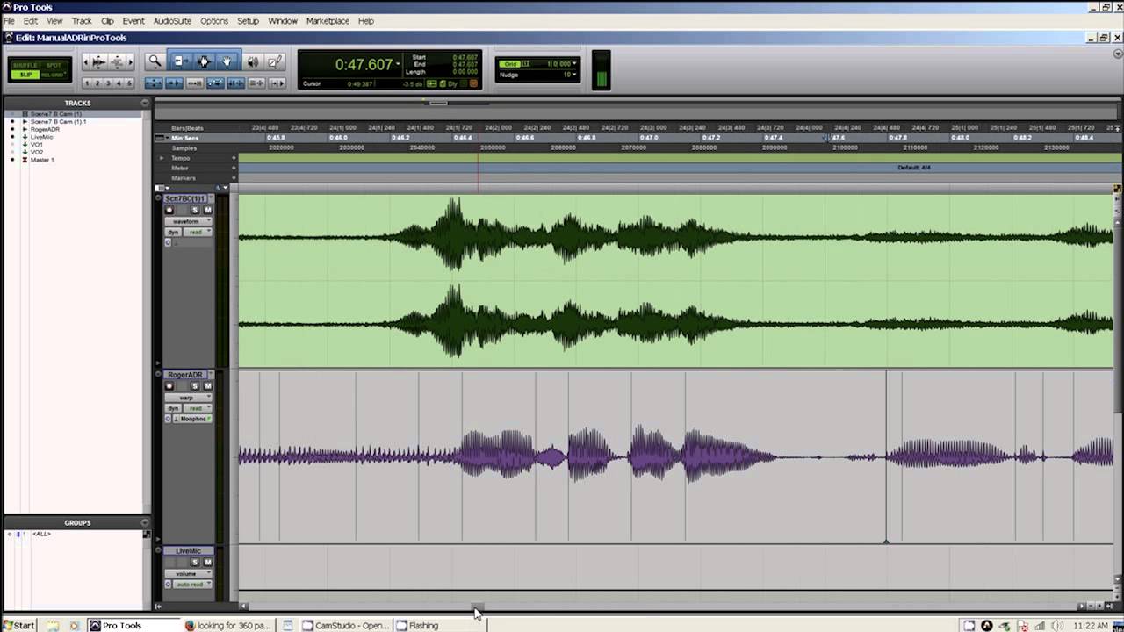
Task: Mute the LiveMic track
Action: [207, 562]
